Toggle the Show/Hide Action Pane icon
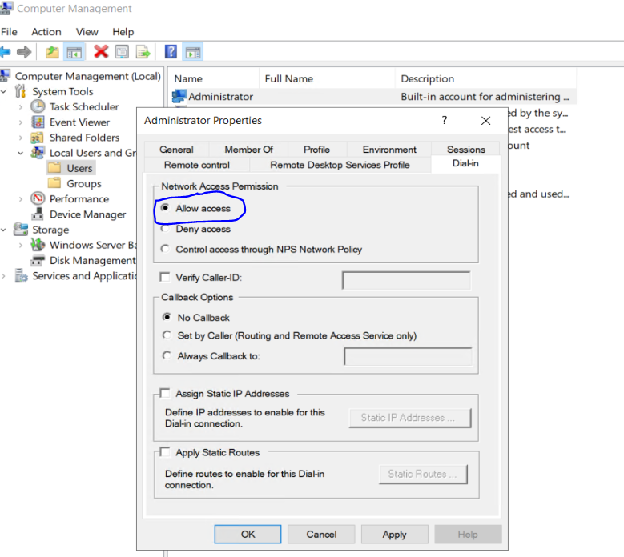Screen dimensions: 624x557 point(193,52)
